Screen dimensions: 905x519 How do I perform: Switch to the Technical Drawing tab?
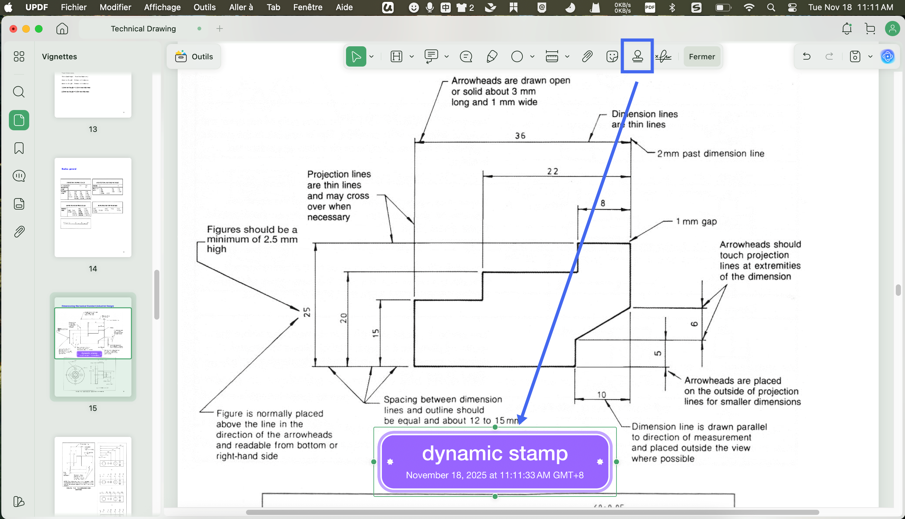click(143, 29)
